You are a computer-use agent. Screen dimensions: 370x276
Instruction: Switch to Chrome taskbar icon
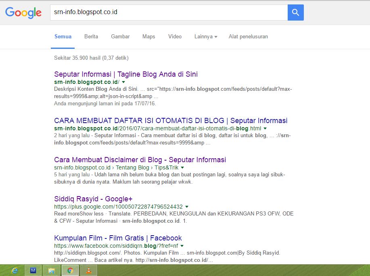(70, 270)
